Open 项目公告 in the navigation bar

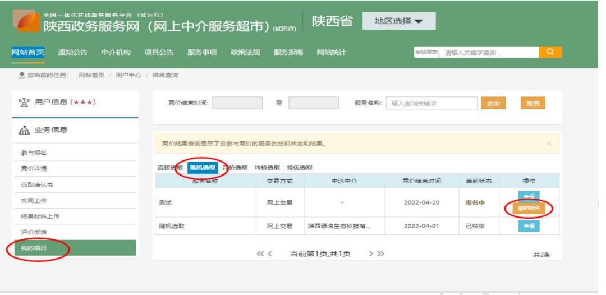click(x=159, y=53)
